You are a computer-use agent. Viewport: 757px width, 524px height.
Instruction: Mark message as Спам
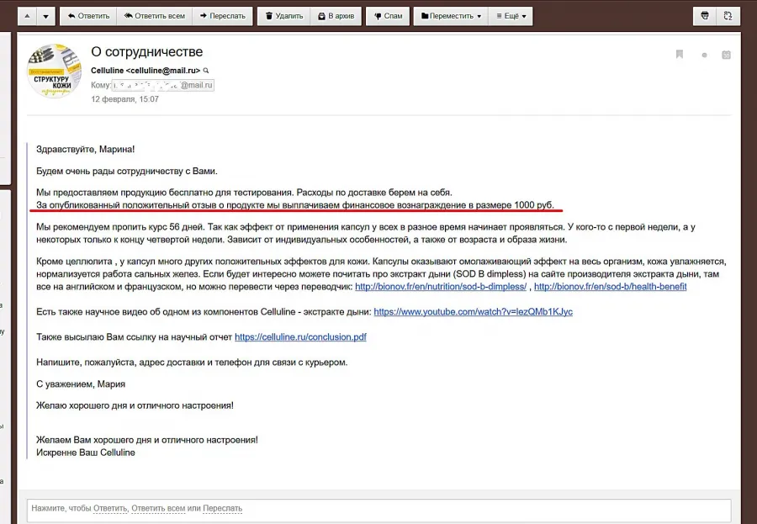tap(388, 16)
